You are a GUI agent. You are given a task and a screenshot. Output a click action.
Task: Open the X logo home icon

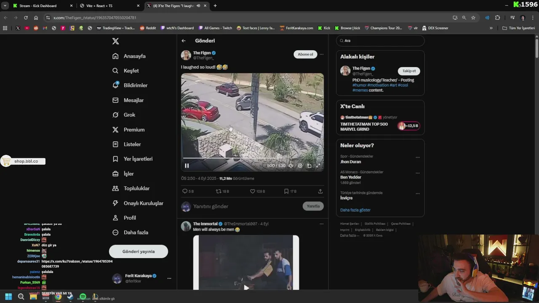(115, 41)
